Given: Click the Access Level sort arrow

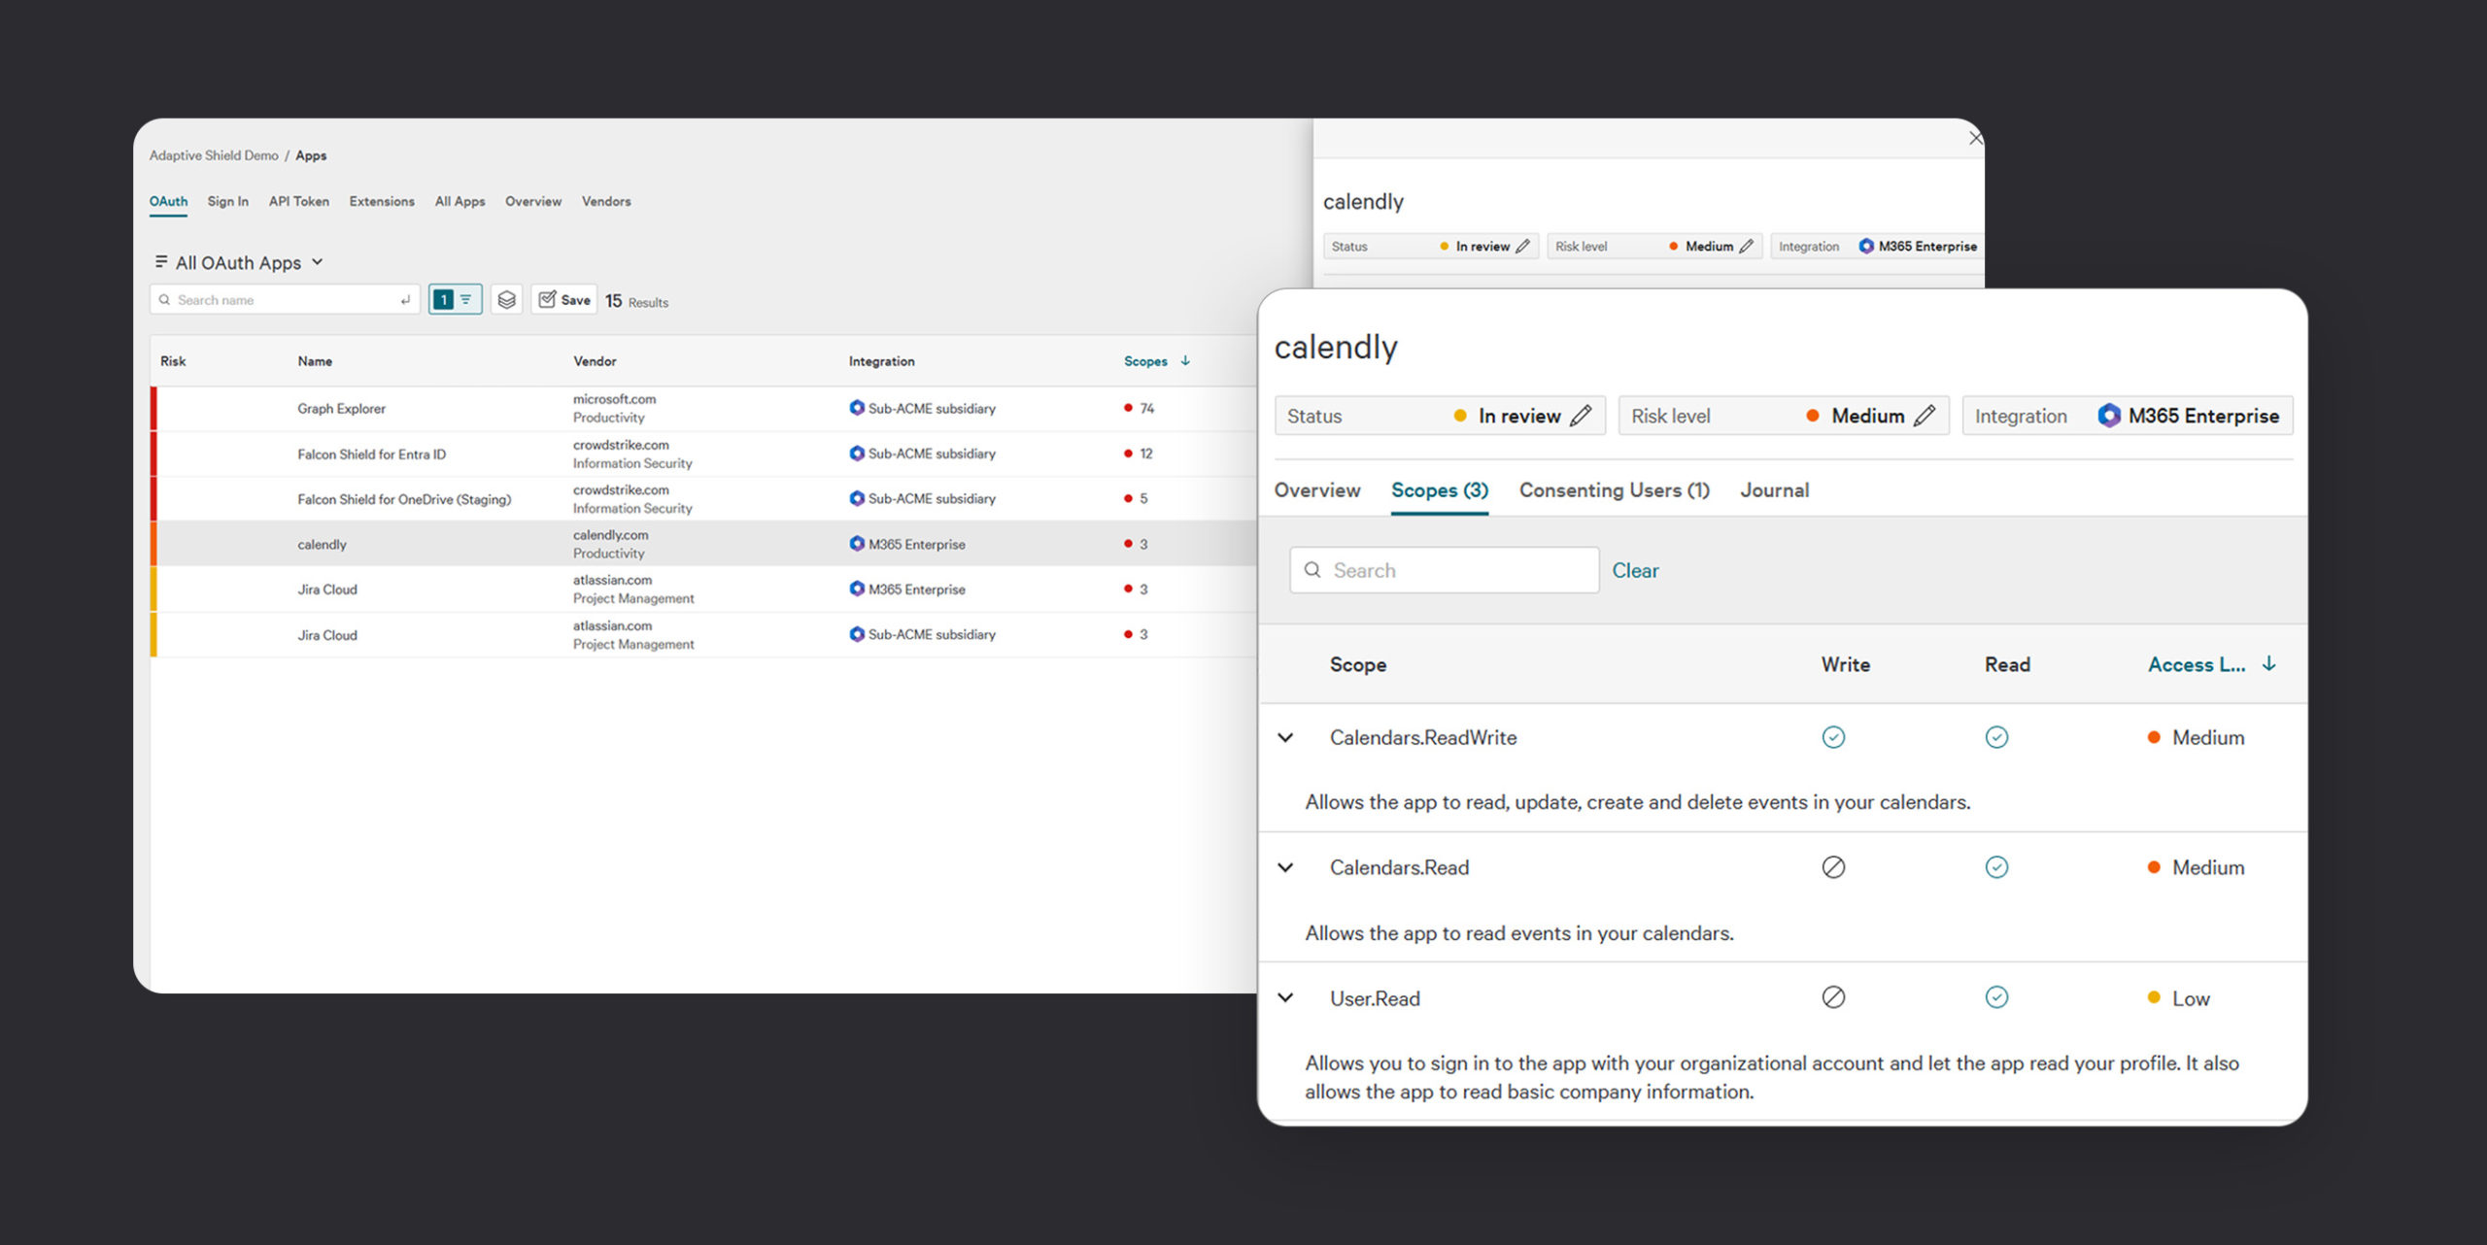Looking at the screenshot, I should click(2269, 663).
